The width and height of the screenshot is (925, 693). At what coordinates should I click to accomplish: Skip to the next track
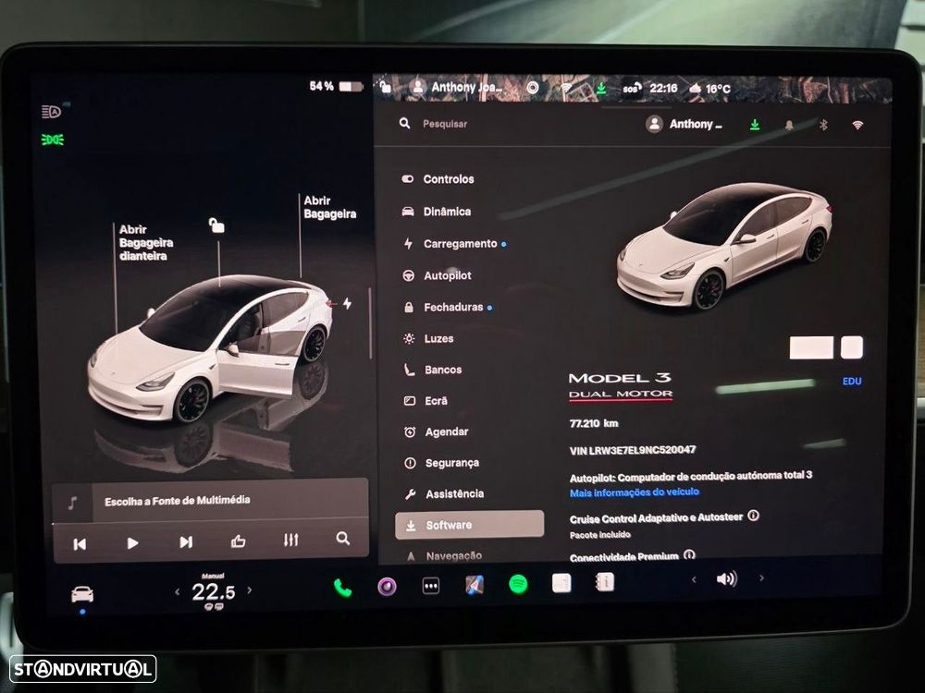click(185, 542)
